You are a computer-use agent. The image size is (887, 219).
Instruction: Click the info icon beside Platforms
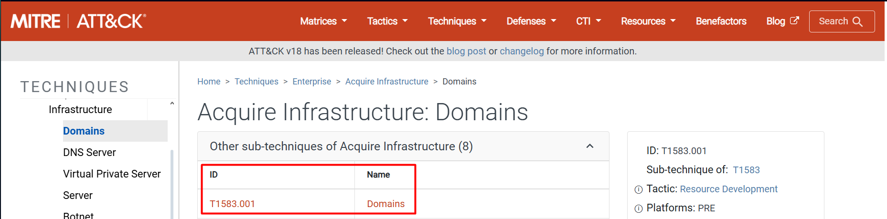[639, 209]
